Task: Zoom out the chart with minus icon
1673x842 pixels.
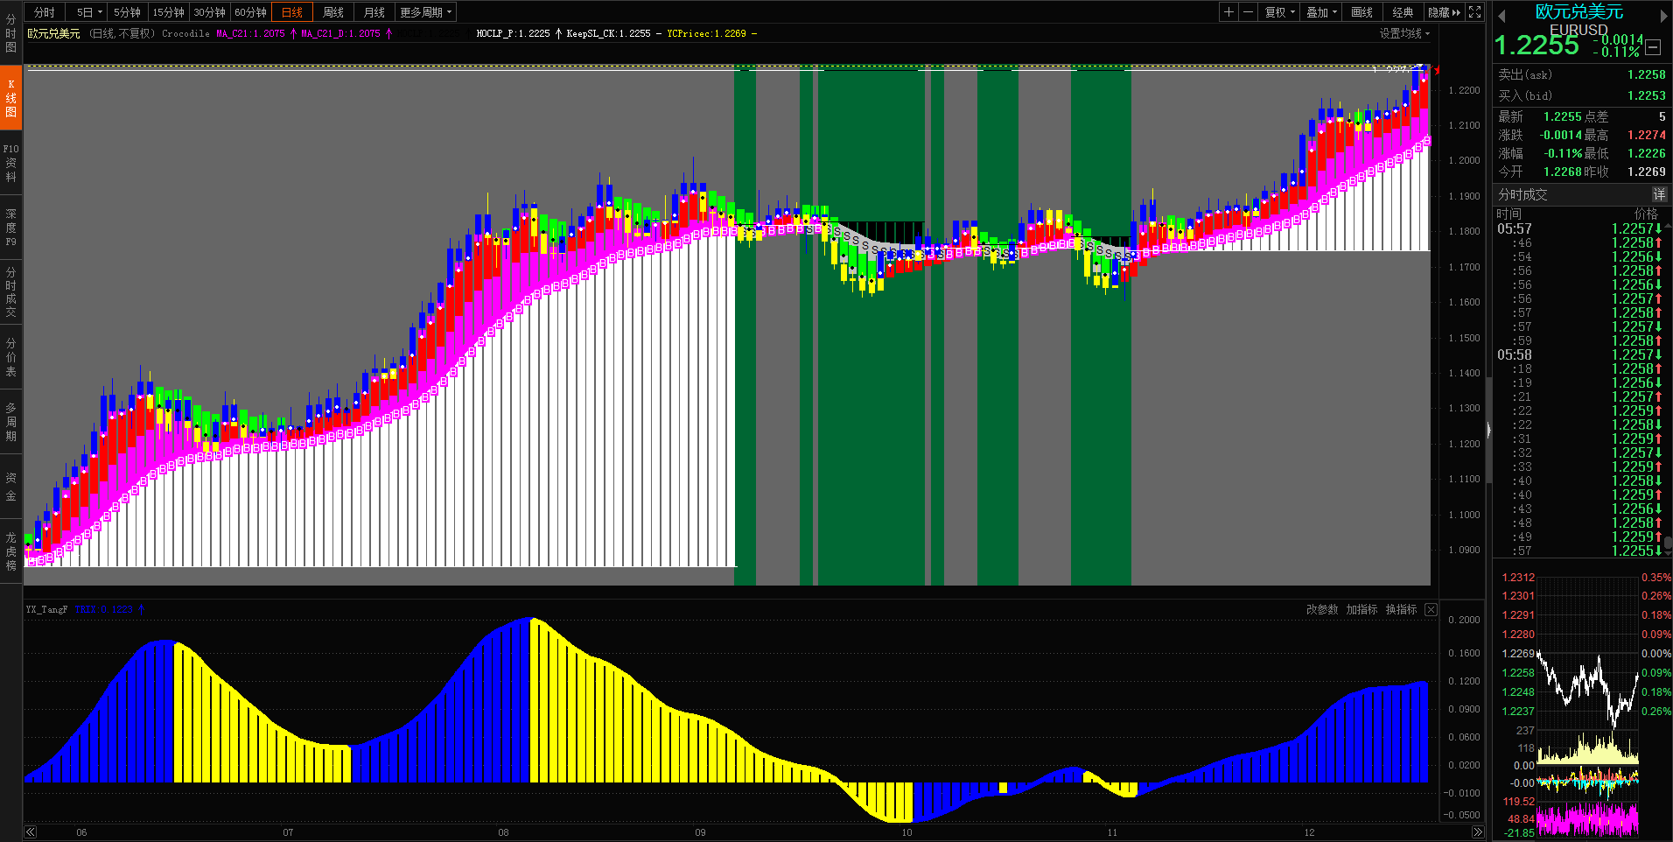Action: 1248,12
